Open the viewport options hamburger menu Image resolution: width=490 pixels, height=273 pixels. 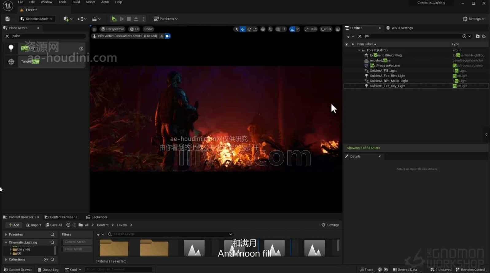[x=94, y=29]
